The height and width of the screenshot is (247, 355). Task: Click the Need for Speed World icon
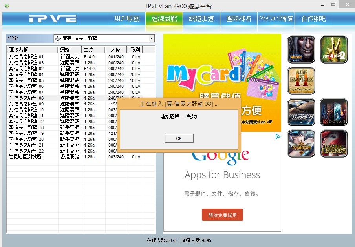coord(301,112)
